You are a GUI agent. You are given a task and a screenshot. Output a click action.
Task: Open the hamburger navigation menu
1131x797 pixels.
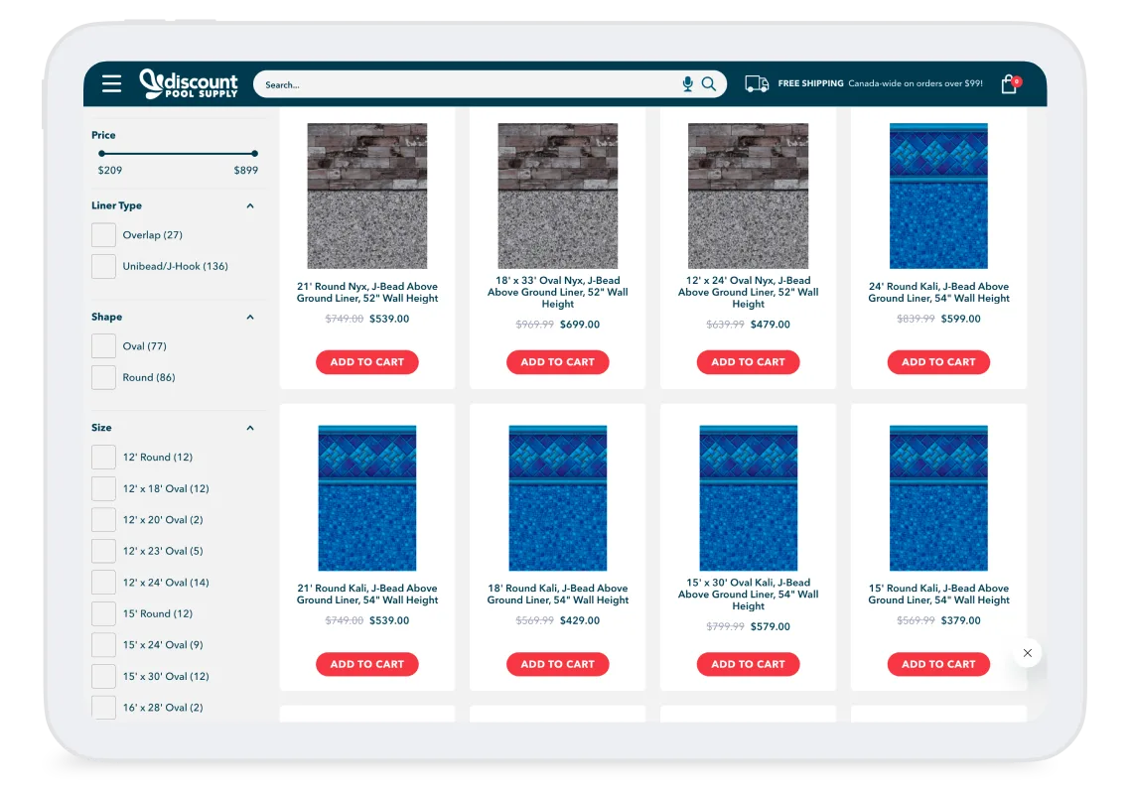coord(111,83)
